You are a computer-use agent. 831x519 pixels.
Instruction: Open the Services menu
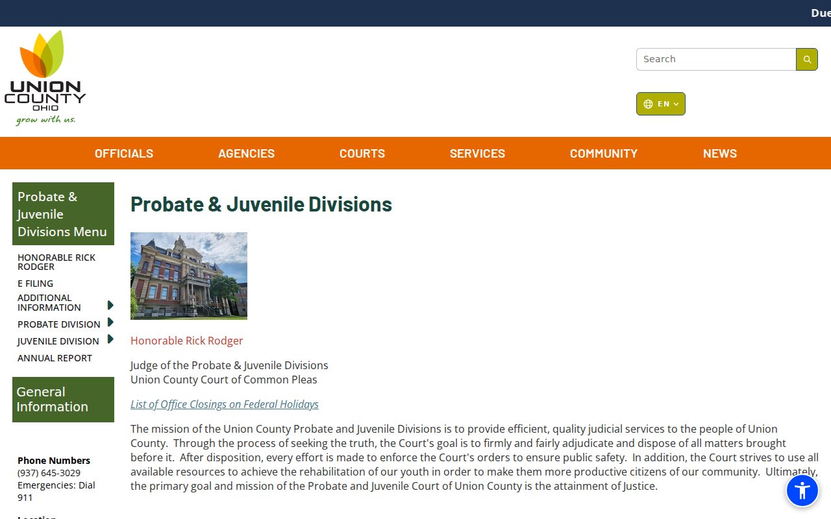pyautogui.click(x=477, y=153)
